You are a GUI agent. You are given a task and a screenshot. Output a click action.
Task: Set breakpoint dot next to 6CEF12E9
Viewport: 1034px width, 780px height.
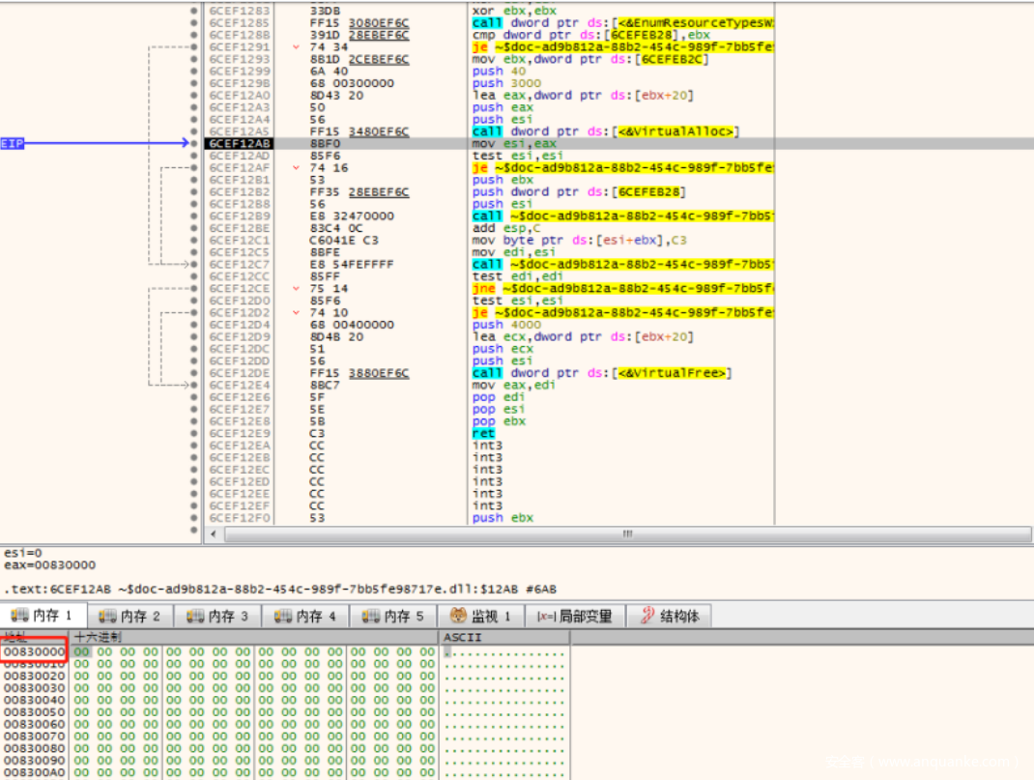(x=194, y=433)
